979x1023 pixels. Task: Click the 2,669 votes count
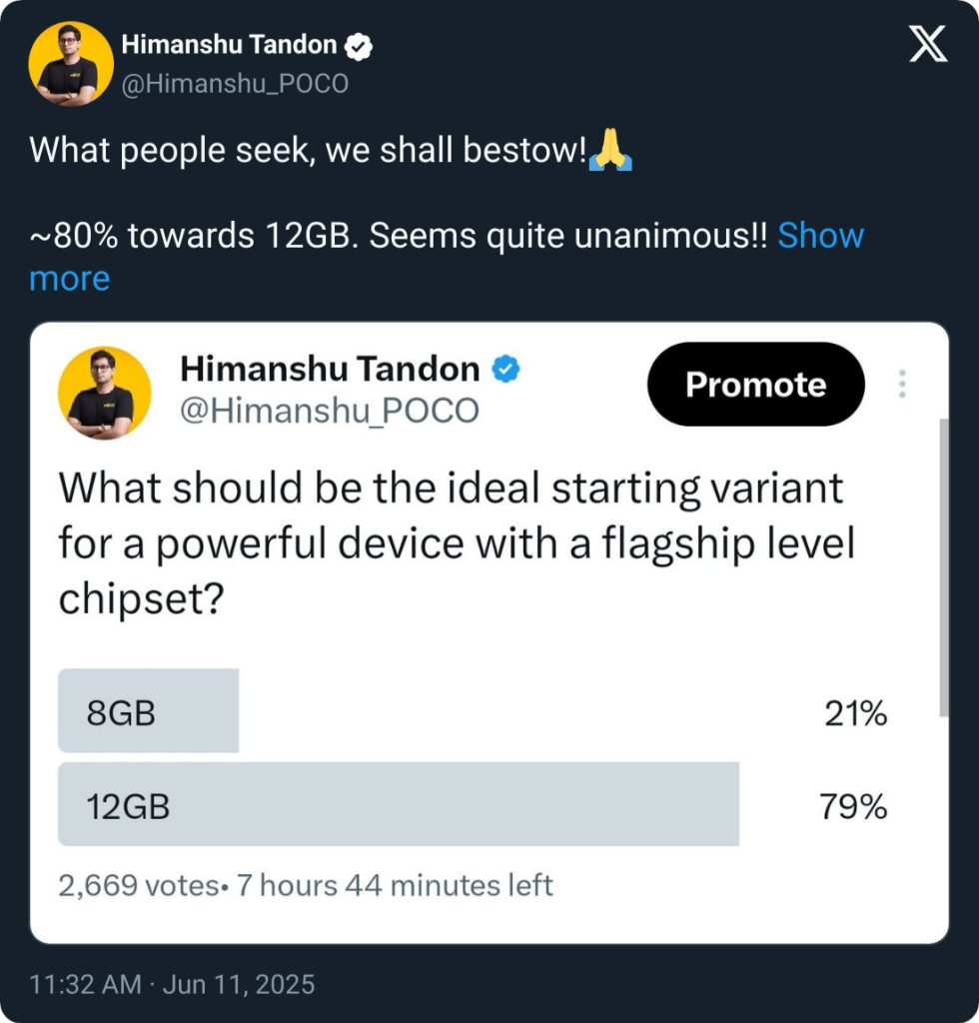(x=138, y=885)
